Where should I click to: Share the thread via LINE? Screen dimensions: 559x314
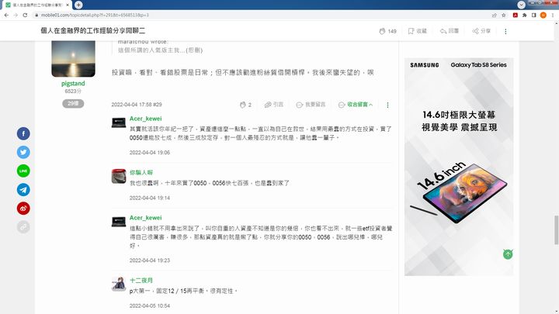point(23,171)
